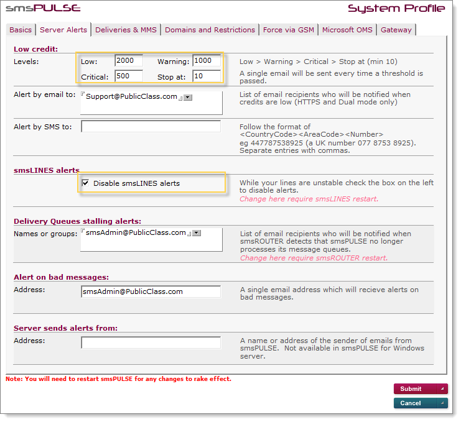Open the Microsoft OMS tab
461x422 pixels.
(347, 30)
